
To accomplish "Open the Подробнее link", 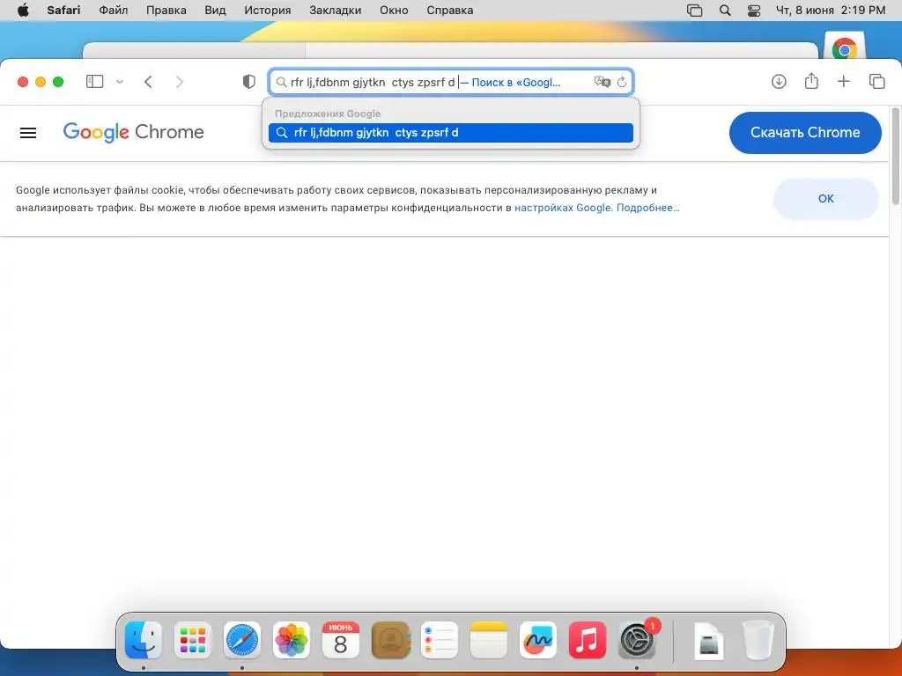I will tap(647, 208).
